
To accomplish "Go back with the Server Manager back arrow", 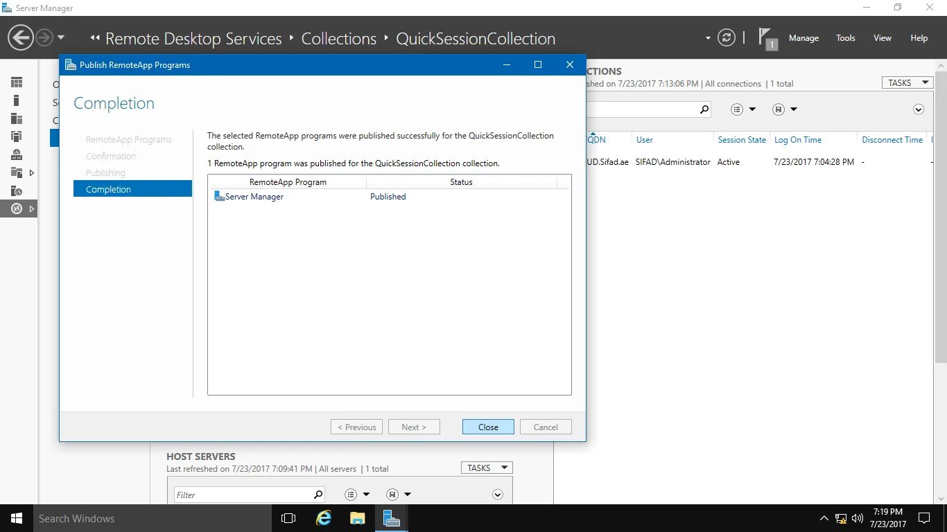I will [x=21, y=37].
